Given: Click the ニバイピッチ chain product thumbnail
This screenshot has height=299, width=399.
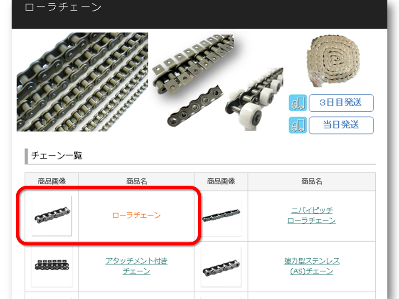Looking at the screenshot, I should (221, 216).
